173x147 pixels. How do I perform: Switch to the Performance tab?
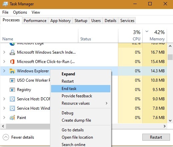(x=35, y=21)
